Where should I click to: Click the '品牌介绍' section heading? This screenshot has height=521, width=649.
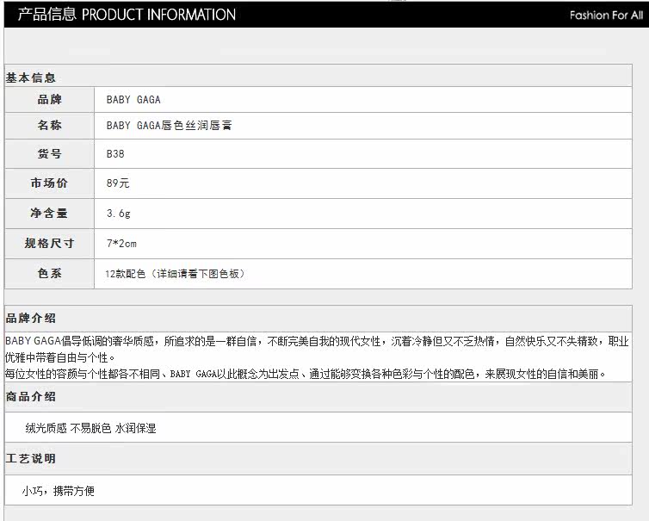click(x=30, y=318)
